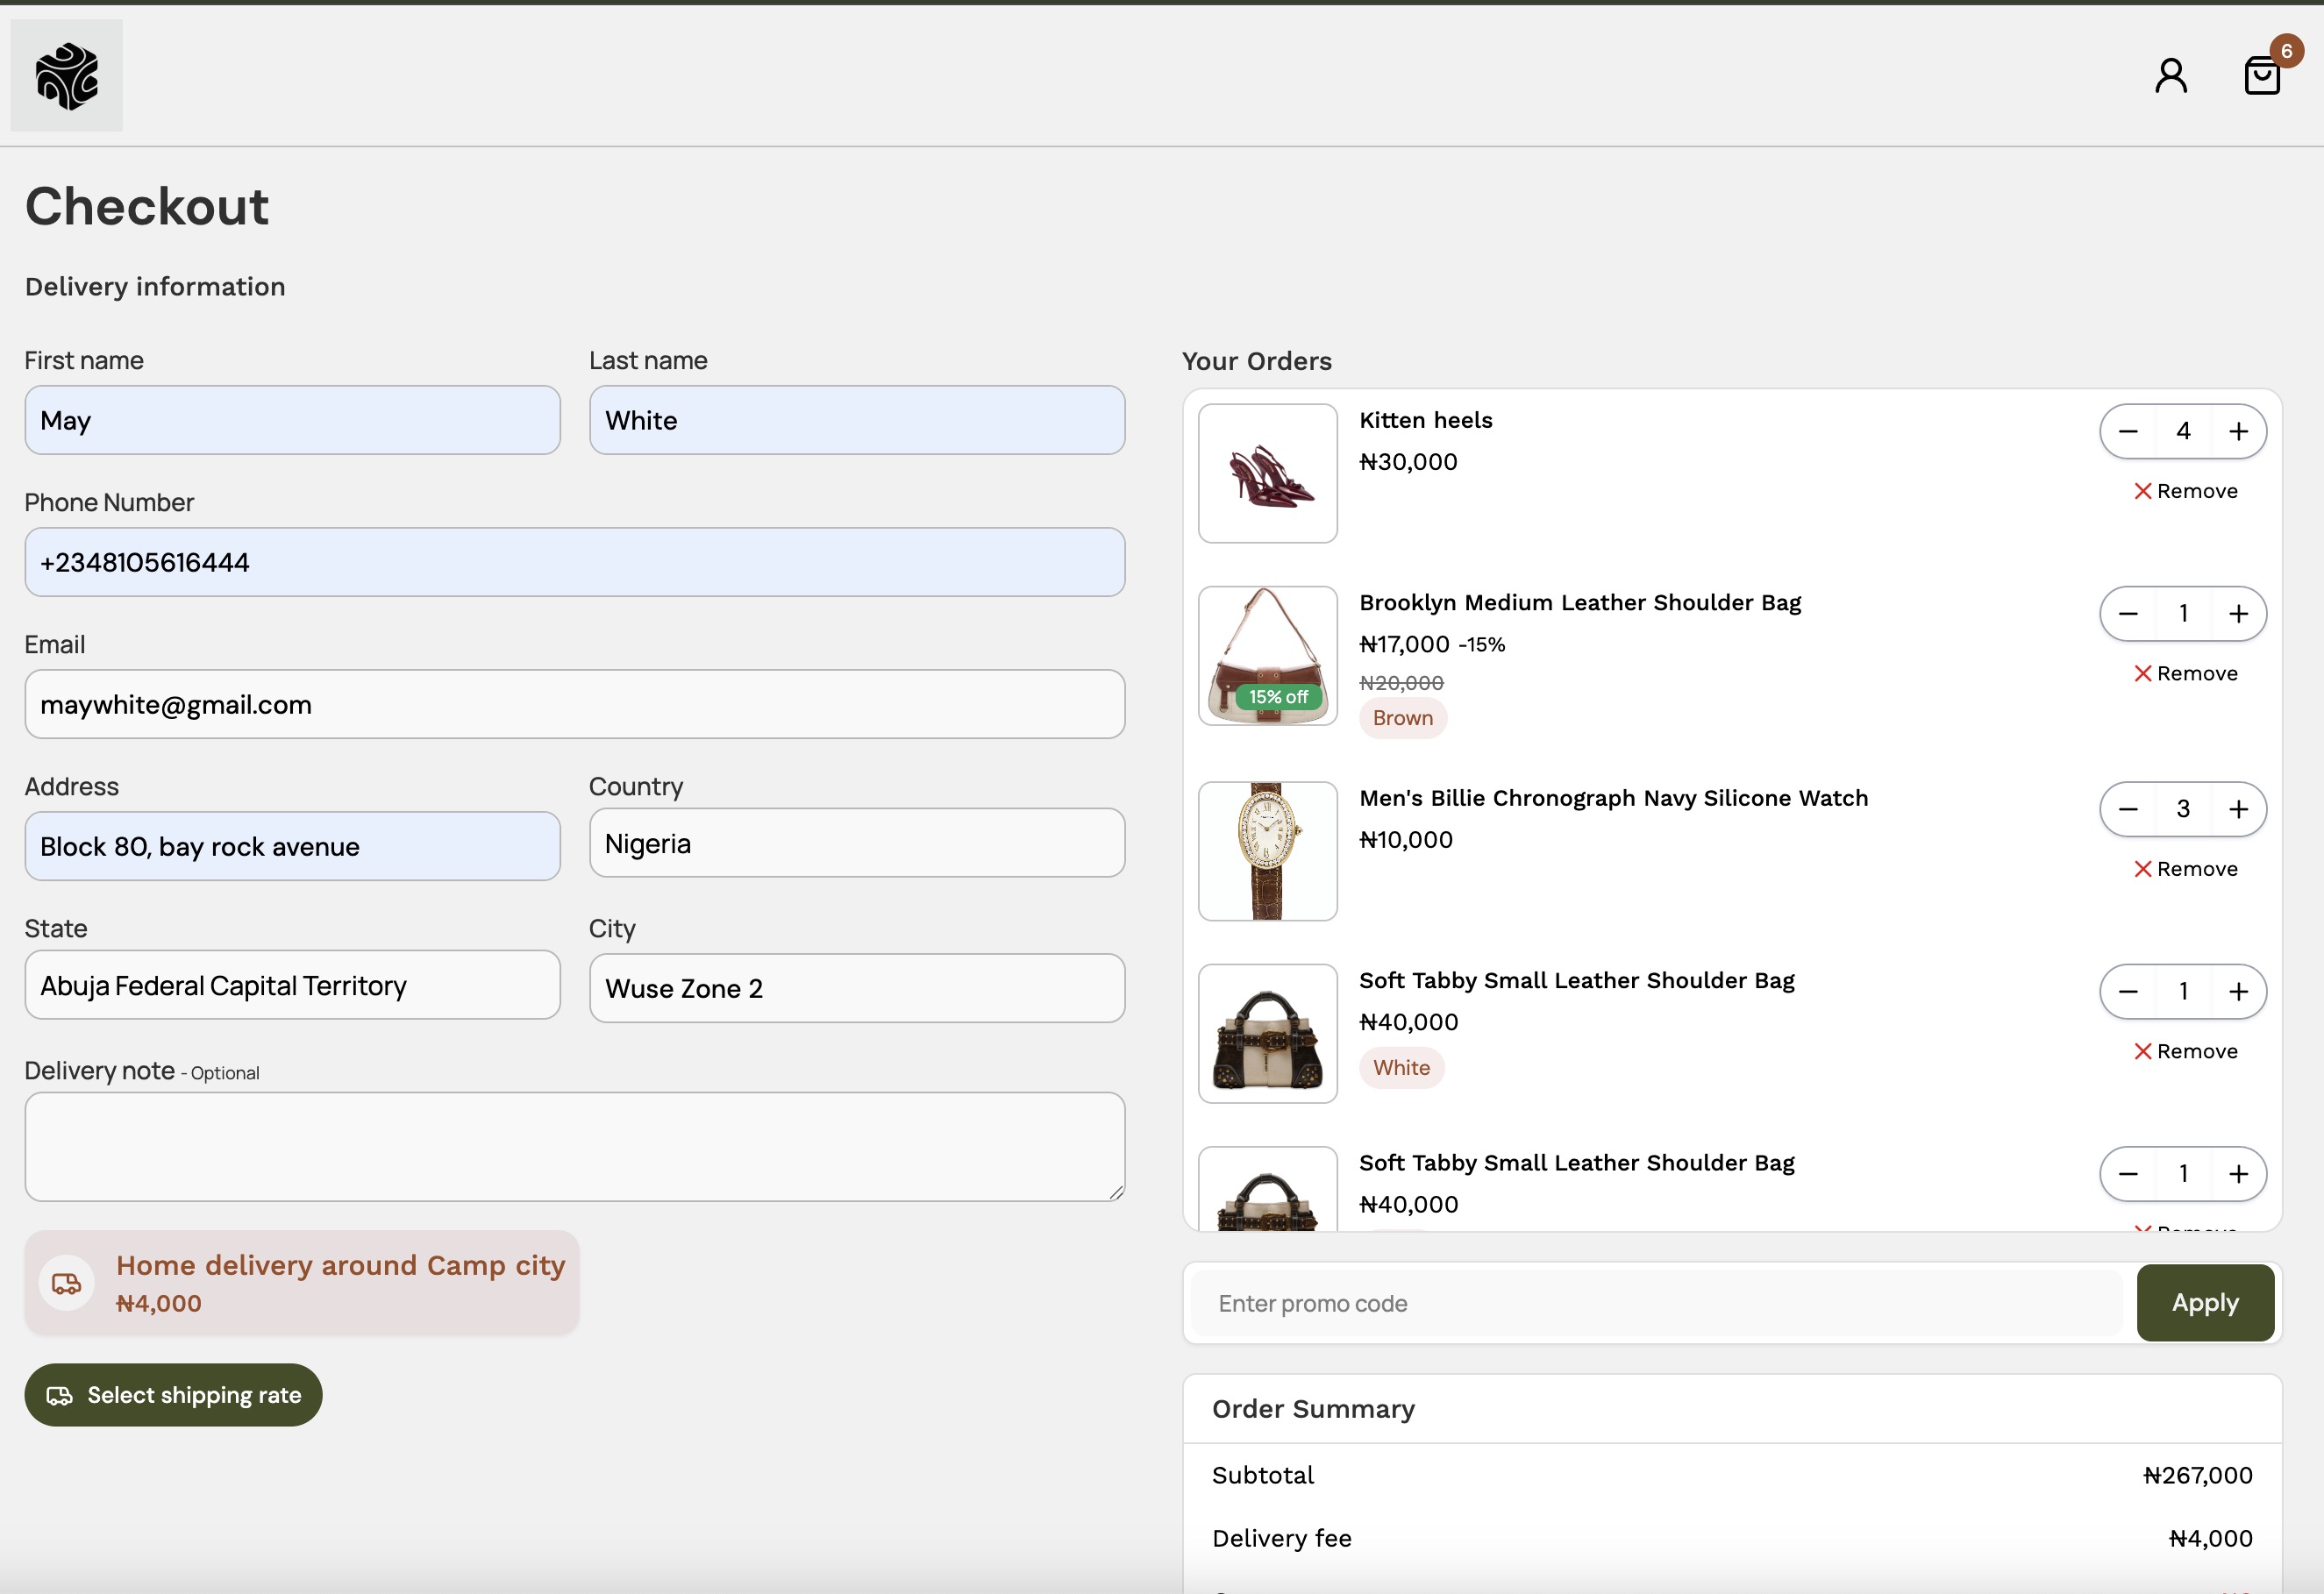
Task: Click the 15% off badge
Action: click(1278, 697)
